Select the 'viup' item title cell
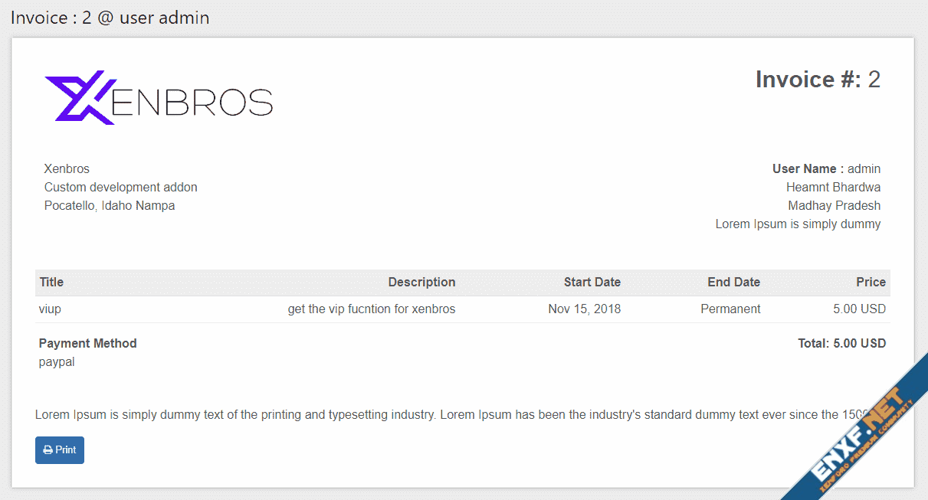Image resolution: width=928 pixels, height=500 pixels. 50,309
